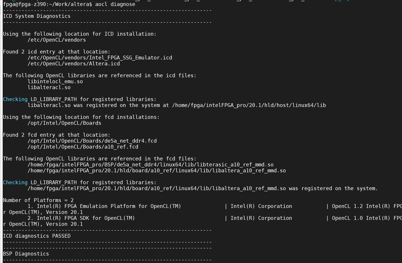
Task: Click the libterasic_a10_ref_mmd.so library path
Action: click(150, 165)
